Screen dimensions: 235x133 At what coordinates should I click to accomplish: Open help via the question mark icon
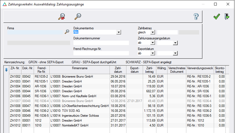click(196, 17)
